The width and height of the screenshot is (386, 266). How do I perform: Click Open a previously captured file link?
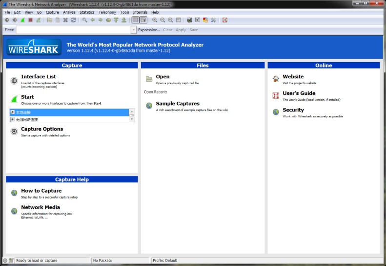[x=163, y=77]
